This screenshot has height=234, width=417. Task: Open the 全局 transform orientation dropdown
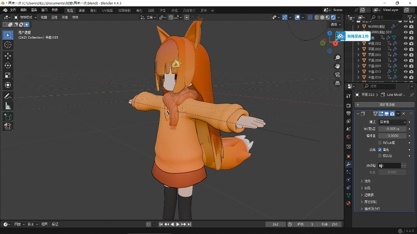[148, 17]
